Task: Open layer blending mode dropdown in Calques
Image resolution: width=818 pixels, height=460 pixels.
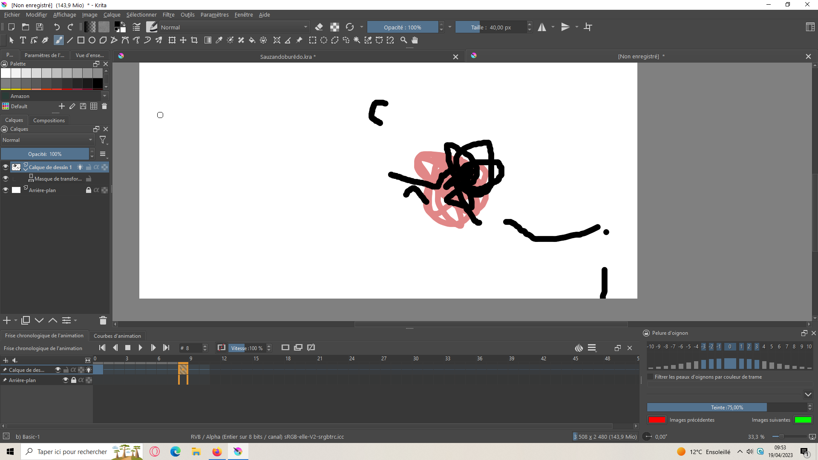Action: click(47, 140)
